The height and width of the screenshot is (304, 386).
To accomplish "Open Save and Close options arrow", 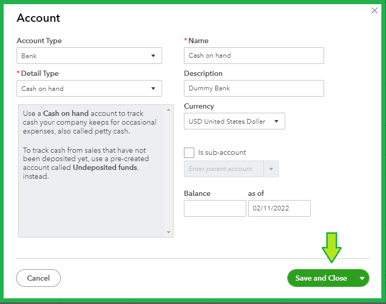I will click(x=362, y=278).
